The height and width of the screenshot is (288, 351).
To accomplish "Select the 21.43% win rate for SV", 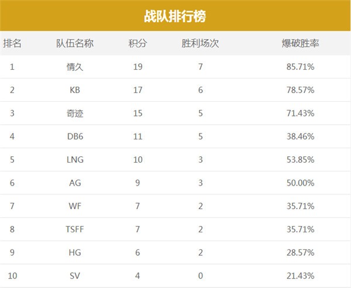I will pos(301,276).
